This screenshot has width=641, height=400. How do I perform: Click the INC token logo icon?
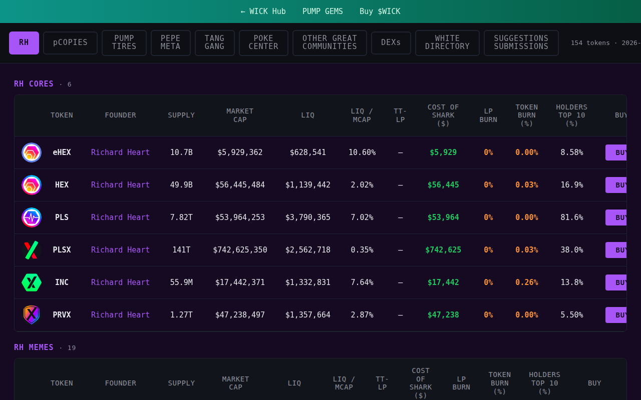(x=32, y=282)
